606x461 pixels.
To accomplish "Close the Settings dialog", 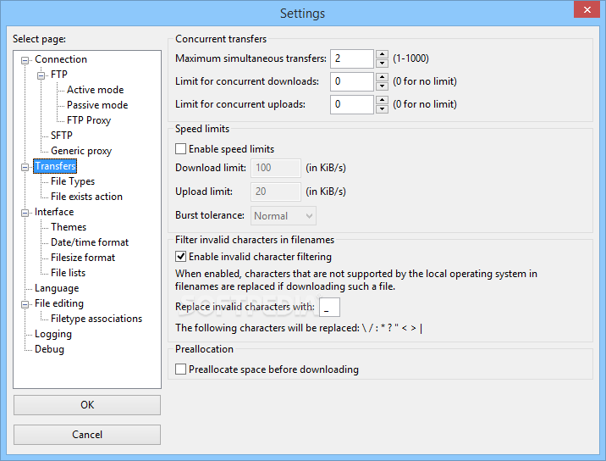I will [587, 9].
